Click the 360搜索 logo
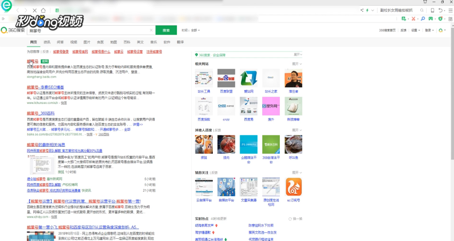 (x=13, y=30)
